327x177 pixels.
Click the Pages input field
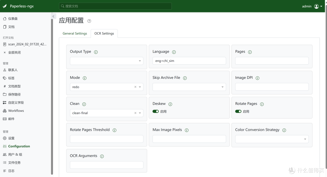[x=272, y=61]
